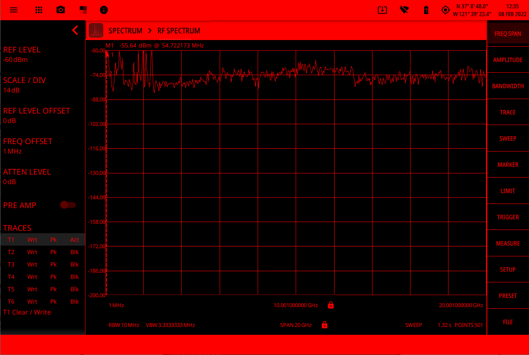Screen dimensions: 529x355
Task: Toggle the PRE AMP switch
Action: [x=68, y=205]
